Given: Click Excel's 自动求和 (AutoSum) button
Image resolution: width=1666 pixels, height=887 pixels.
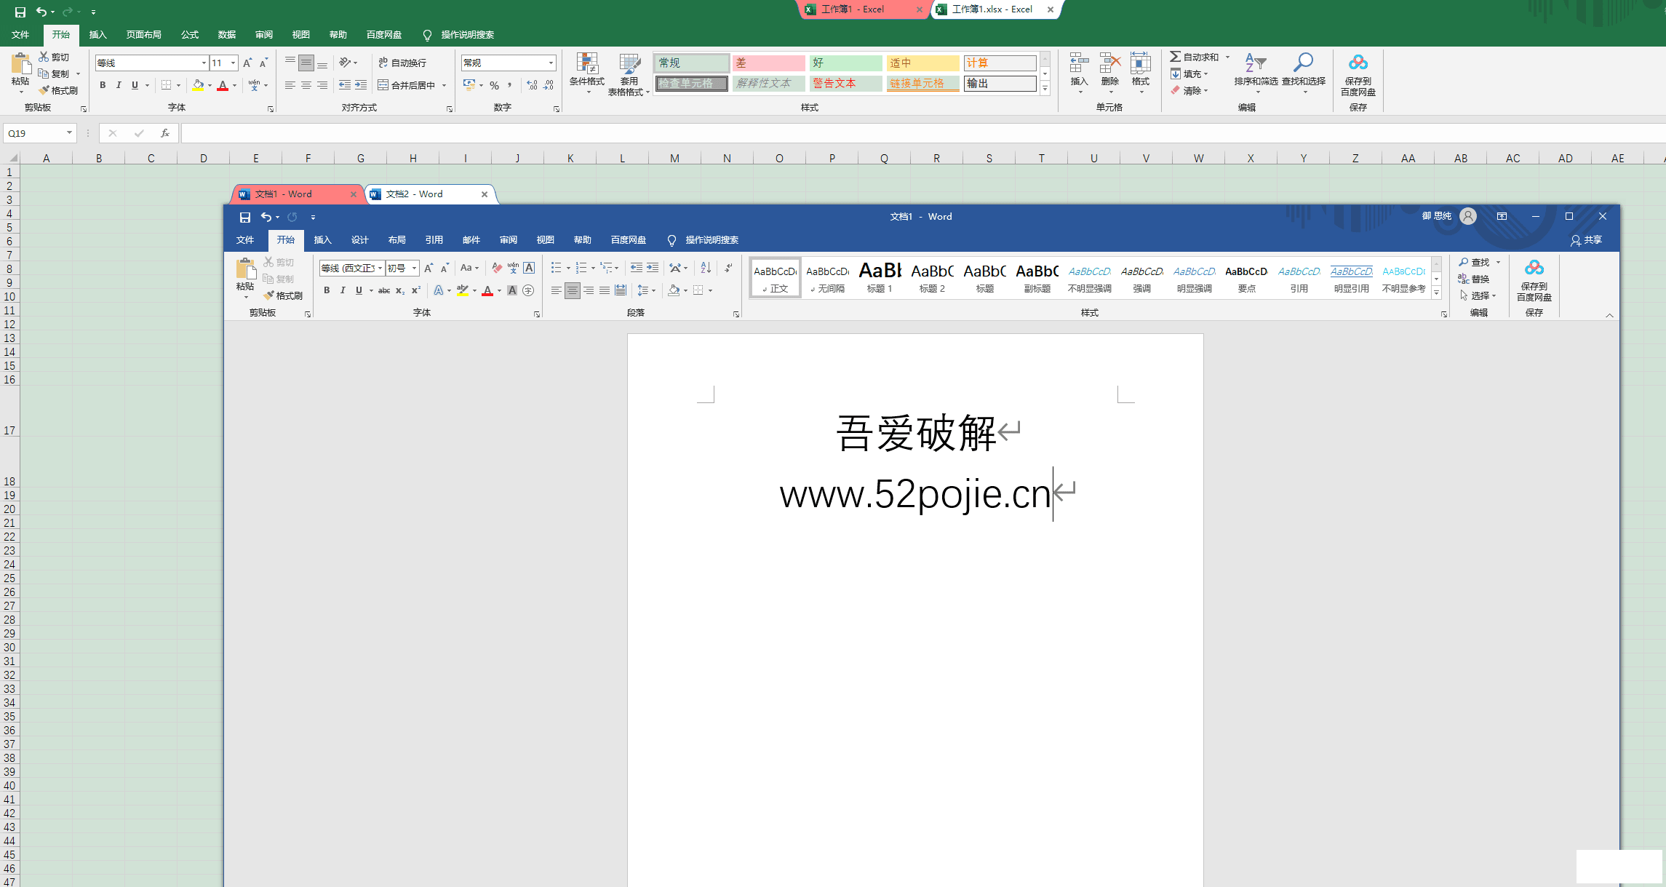Looking at the screenshot, I should tap(1194, 57).
